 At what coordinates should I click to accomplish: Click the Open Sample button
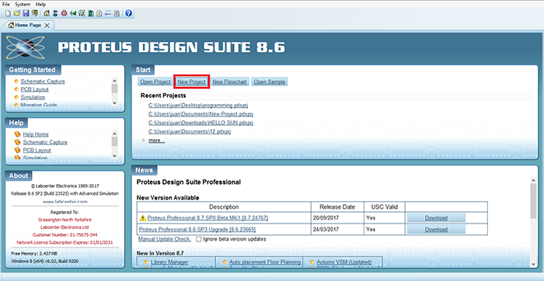269,82
